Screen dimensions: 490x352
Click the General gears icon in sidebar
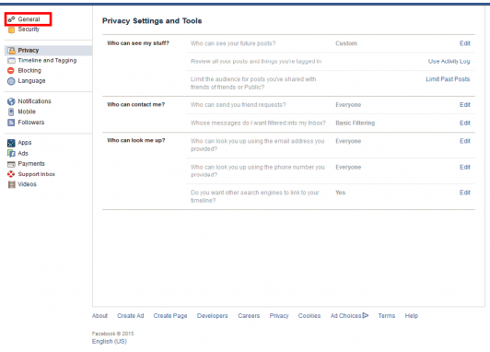click(x=11, y=19)
